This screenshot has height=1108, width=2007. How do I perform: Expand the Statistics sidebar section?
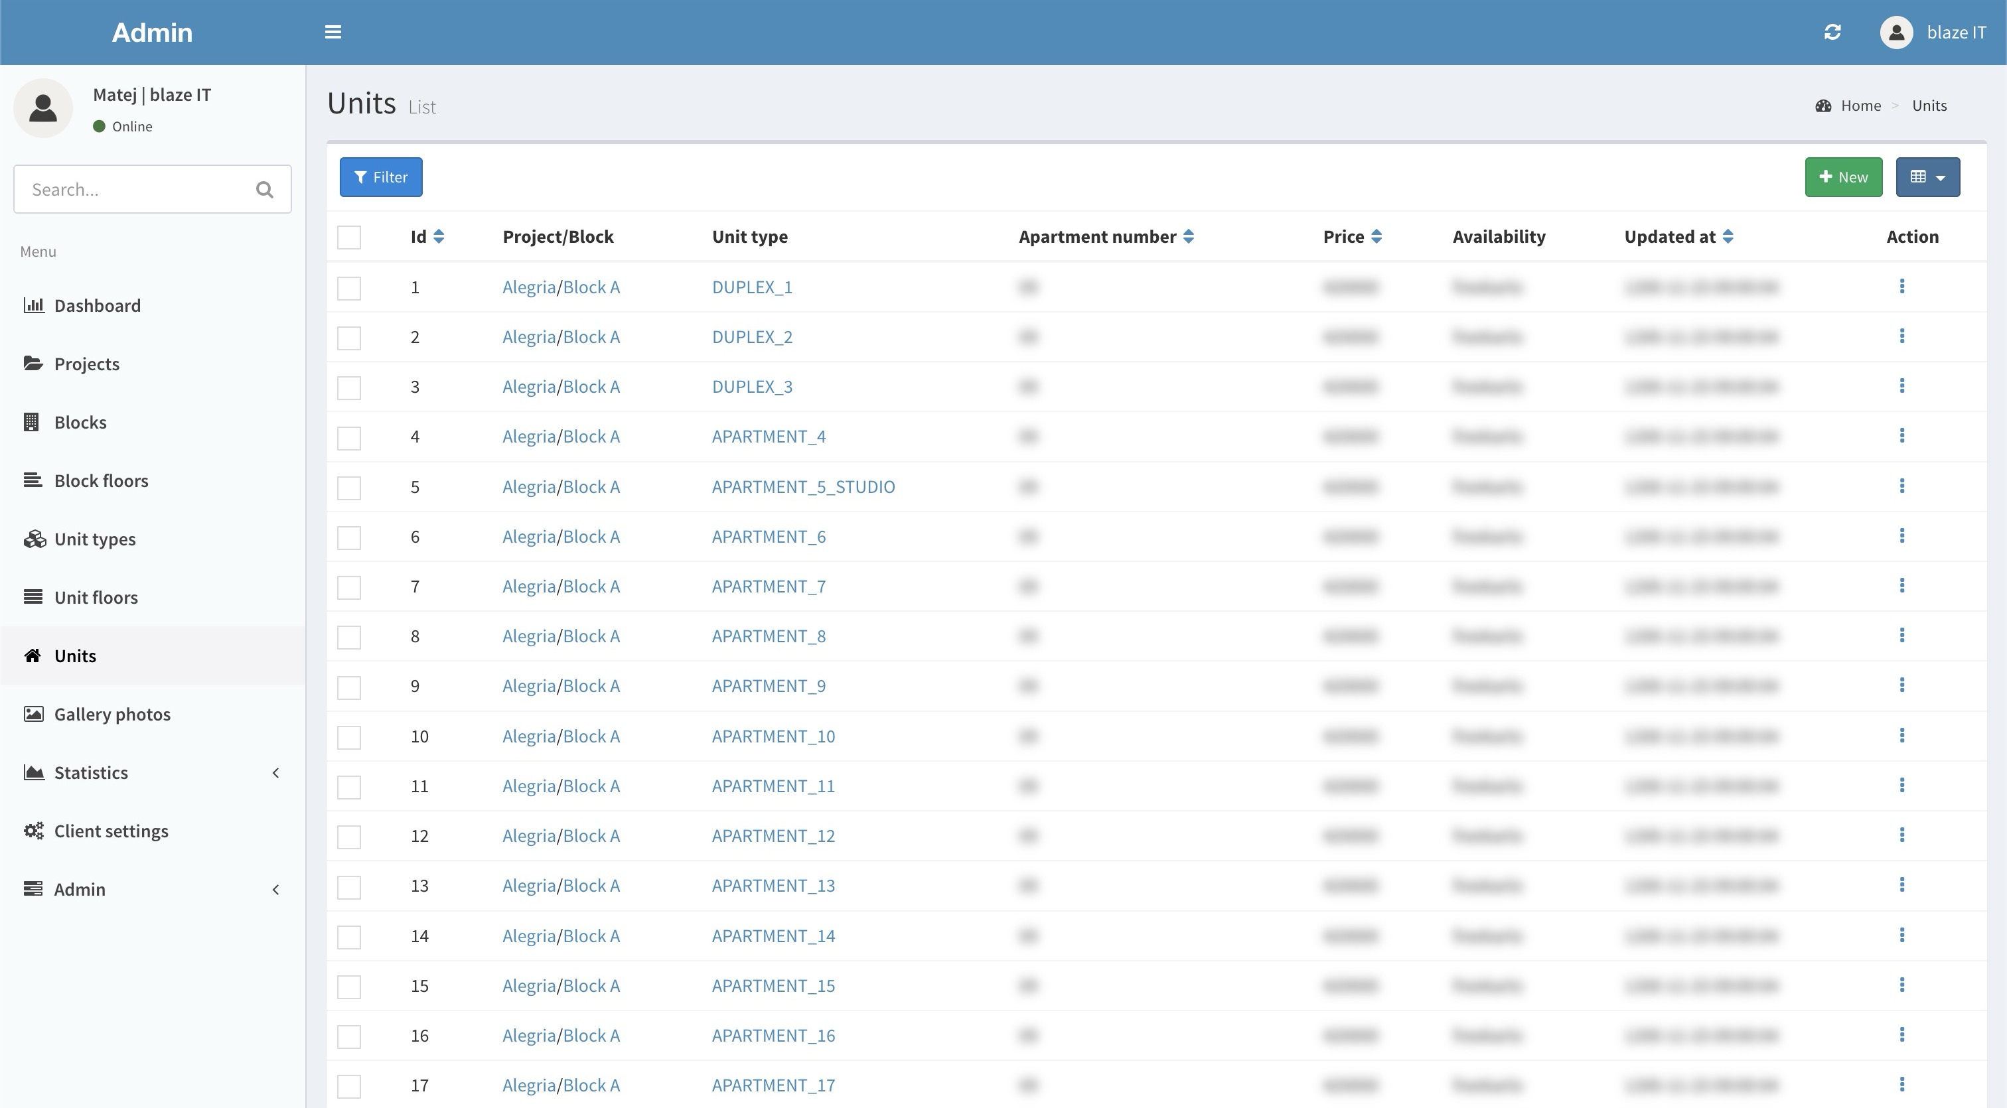(x=90, y=772)
